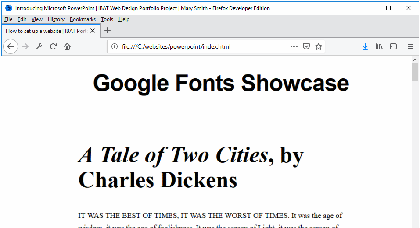Open developer tools wrench icon
The width and height of the screenshot is (420, 228).
coord(39,46)
